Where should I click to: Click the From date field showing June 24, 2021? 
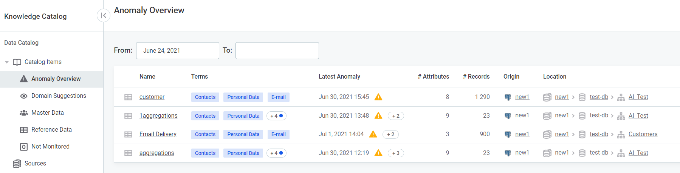[177, 50]
